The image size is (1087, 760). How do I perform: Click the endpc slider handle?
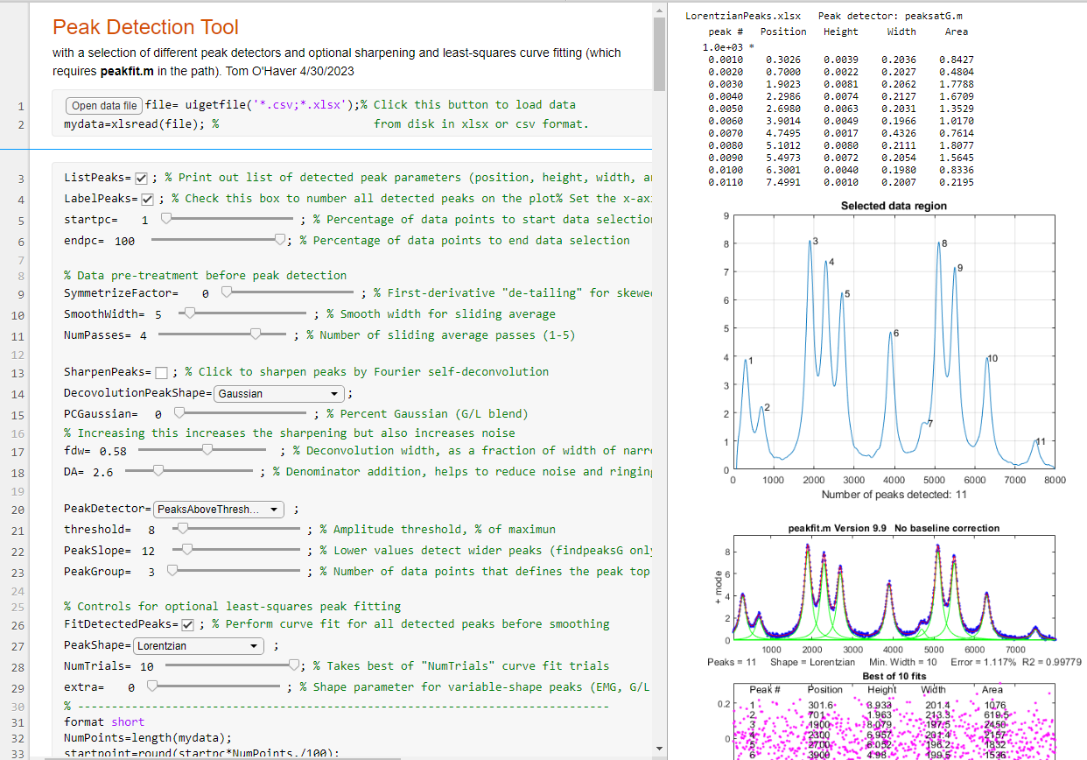(x=280, y=240)
